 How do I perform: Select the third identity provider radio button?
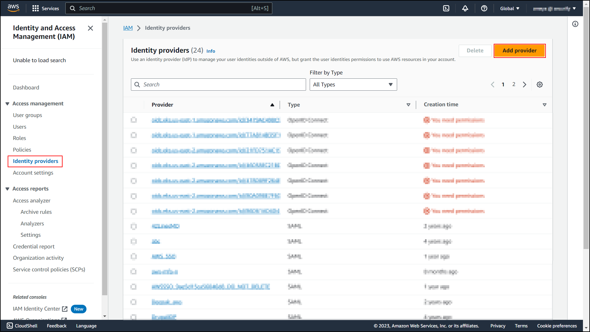click(134, 150)
